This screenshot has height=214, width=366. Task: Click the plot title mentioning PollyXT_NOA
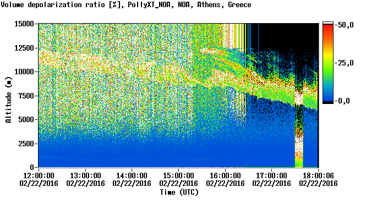[126, 5]
